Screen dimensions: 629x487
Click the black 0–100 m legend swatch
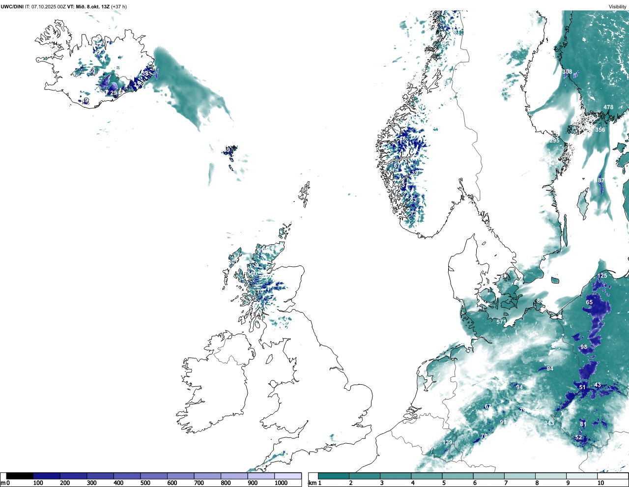point(20,476)
